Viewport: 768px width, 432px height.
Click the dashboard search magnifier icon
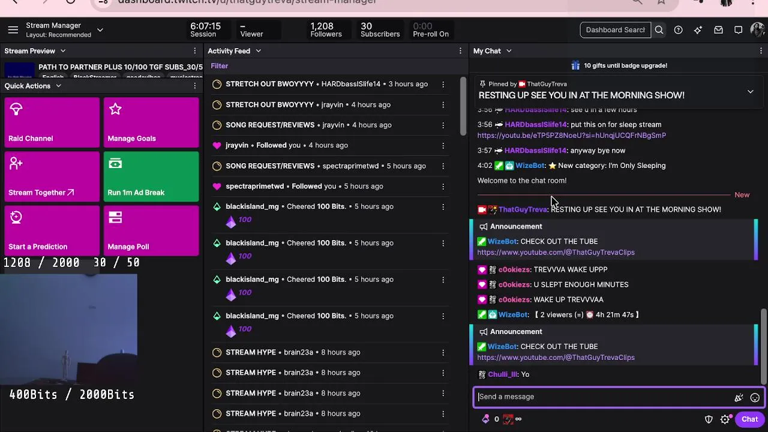[x=659, y=30]
